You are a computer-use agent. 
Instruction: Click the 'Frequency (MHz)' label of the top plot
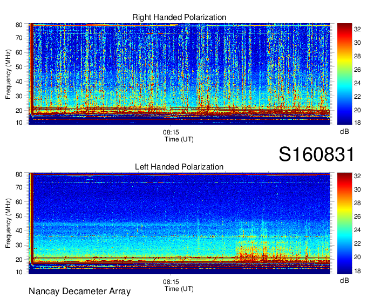(x=8, y=74)
